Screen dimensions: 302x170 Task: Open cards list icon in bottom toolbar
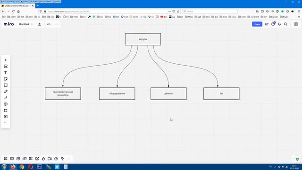pos(31,159)
